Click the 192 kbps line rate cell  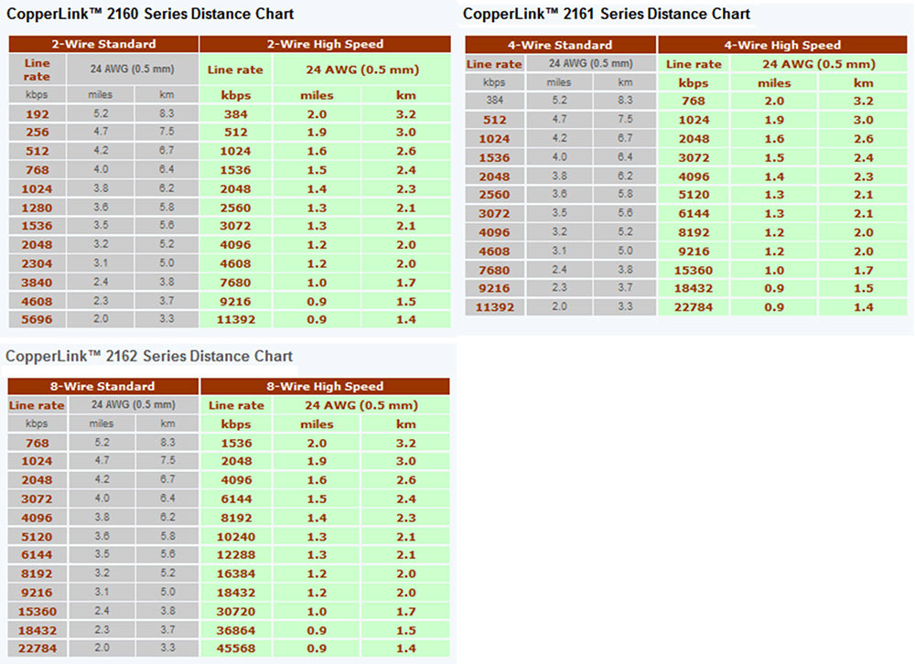point(38,114)
